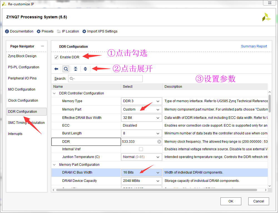
Task: Click the Xilinx logo in the header
Action: [x=267, y=17]
